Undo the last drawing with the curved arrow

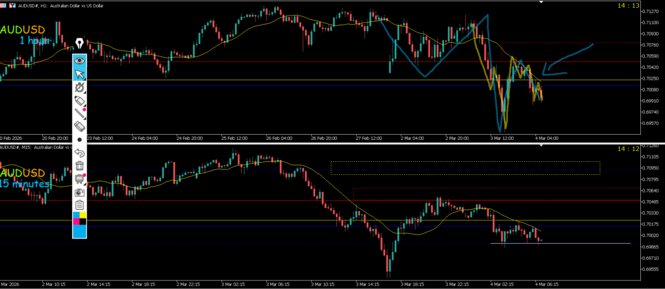[x=79, y=153]
